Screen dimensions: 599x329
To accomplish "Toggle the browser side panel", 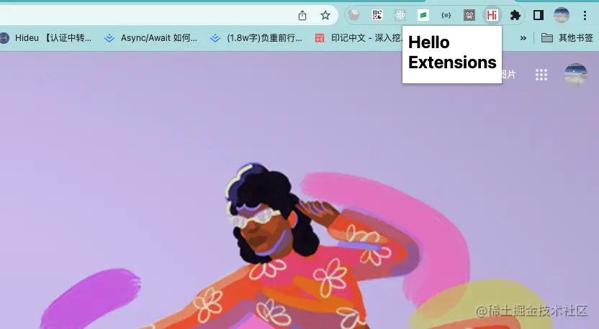I will (x=539, y=15).
